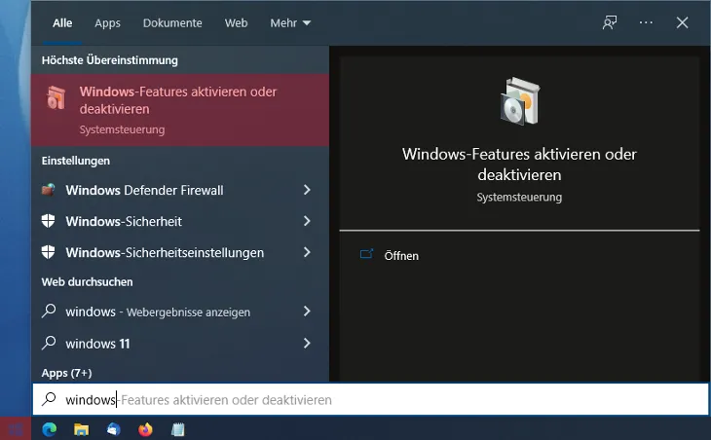Image resolution: width=711 pixels, height=440 pixels.
Task: Switch to the Alle tab
Action: (62, 22)
